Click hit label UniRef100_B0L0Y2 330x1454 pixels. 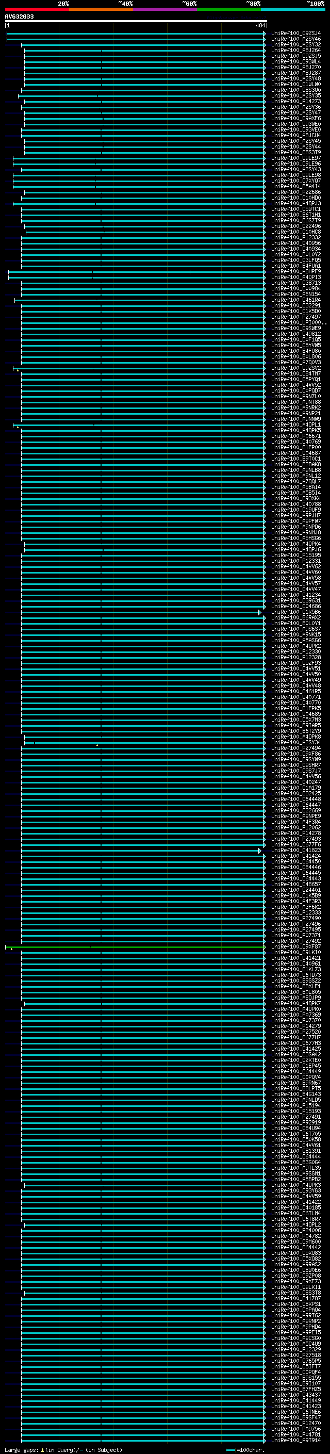click(x=296, y=255)
